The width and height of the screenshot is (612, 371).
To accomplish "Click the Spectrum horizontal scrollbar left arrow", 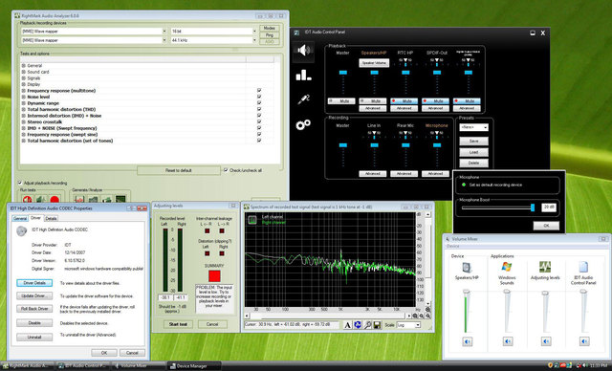I will (x=247, y=316).
